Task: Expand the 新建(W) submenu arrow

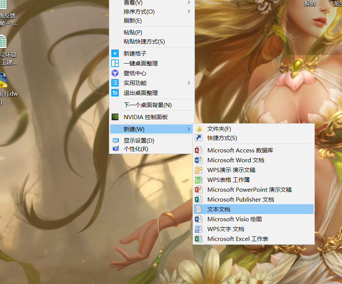Action: [x=189, y=129]
